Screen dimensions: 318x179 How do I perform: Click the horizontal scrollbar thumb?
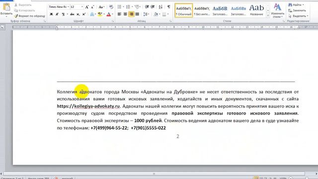point(154,174)
